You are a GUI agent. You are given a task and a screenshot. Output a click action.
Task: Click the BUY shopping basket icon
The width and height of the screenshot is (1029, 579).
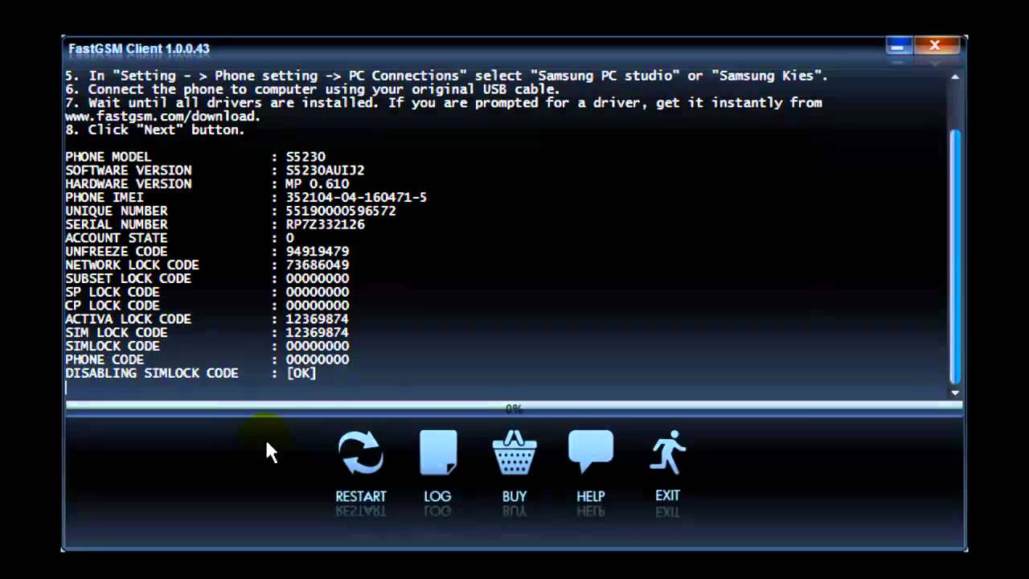(514, 453)
